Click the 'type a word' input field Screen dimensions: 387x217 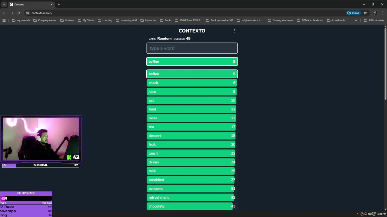click(192, 48)
